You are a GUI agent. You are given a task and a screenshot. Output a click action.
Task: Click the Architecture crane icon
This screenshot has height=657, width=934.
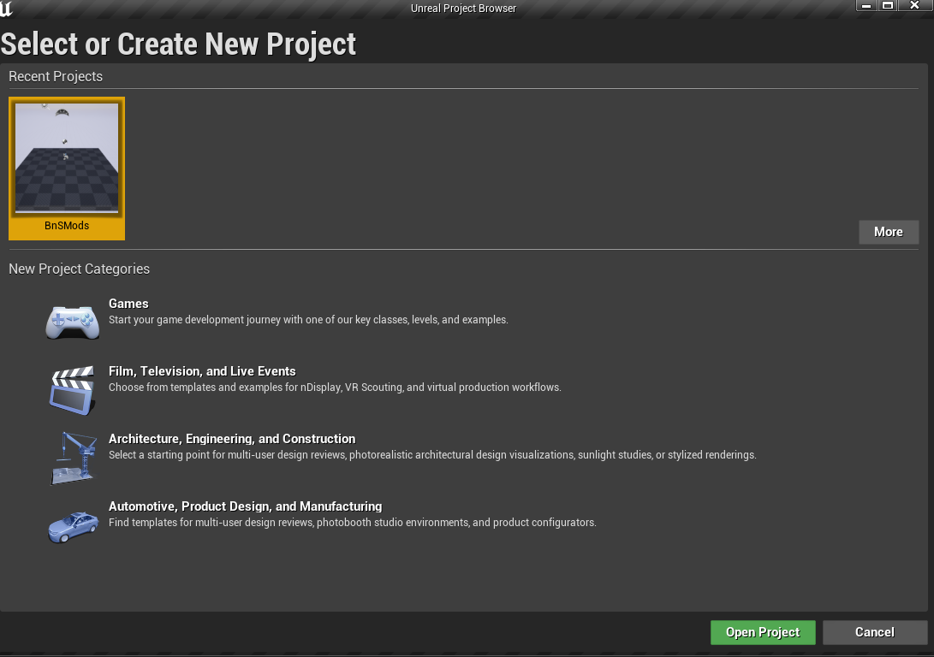tap(74, 458)
